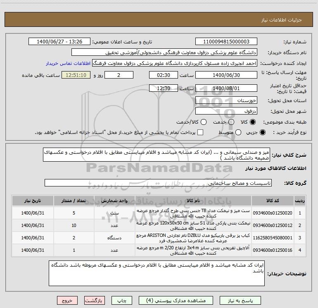This screenshot has width=318, height=308.
Task: Click the تاریخ نیاز column header
Action: pos(33,201)
